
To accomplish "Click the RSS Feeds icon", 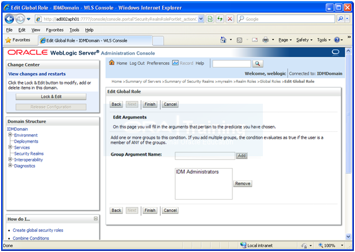I will (239, 40).
